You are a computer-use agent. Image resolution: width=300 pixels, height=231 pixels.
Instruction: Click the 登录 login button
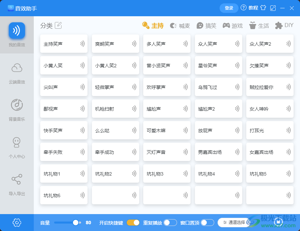229,7
